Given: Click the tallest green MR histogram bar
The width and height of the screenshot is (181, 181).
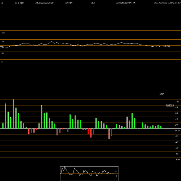Looking at the screenshot, I should pyautogui.click(x=13, y=114).
